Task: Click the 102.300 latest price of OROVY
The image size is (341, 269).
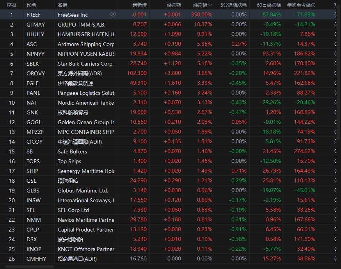Action: (137, 73)
